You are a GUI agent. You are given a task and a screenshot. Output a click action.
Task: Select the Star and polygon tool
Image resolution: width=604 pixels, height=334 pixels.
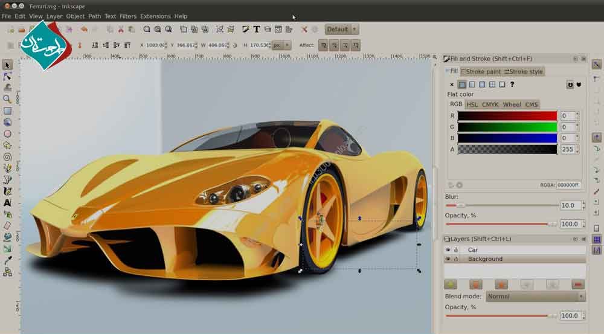pos(7,145)
